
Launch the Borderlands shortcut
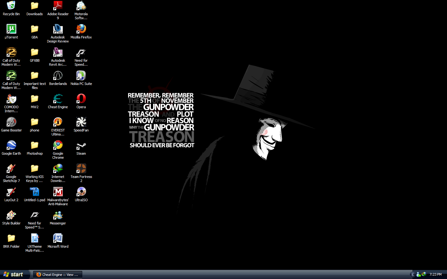pos(58,78)
